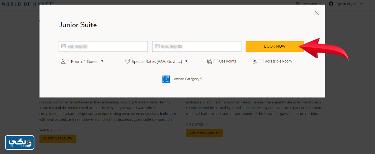Click the left Check Availability button

click(58, 138)
